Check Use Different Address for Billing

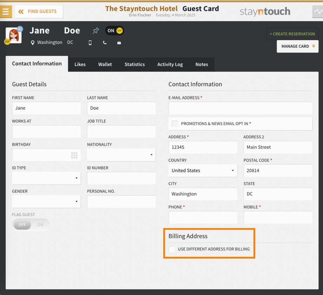point(172,249)
